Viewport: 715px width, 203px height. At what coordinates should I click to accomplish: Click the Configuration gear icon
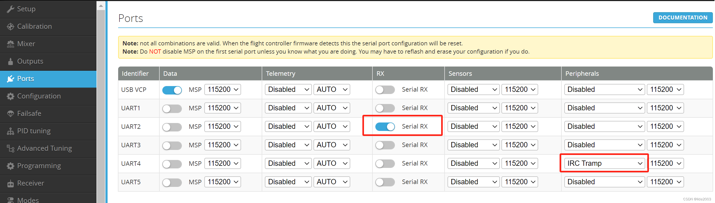point(11,96)
